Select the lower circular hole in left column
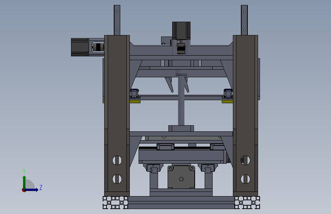Image resolution: width=331 pixels, height=214 pixels. 117,179
